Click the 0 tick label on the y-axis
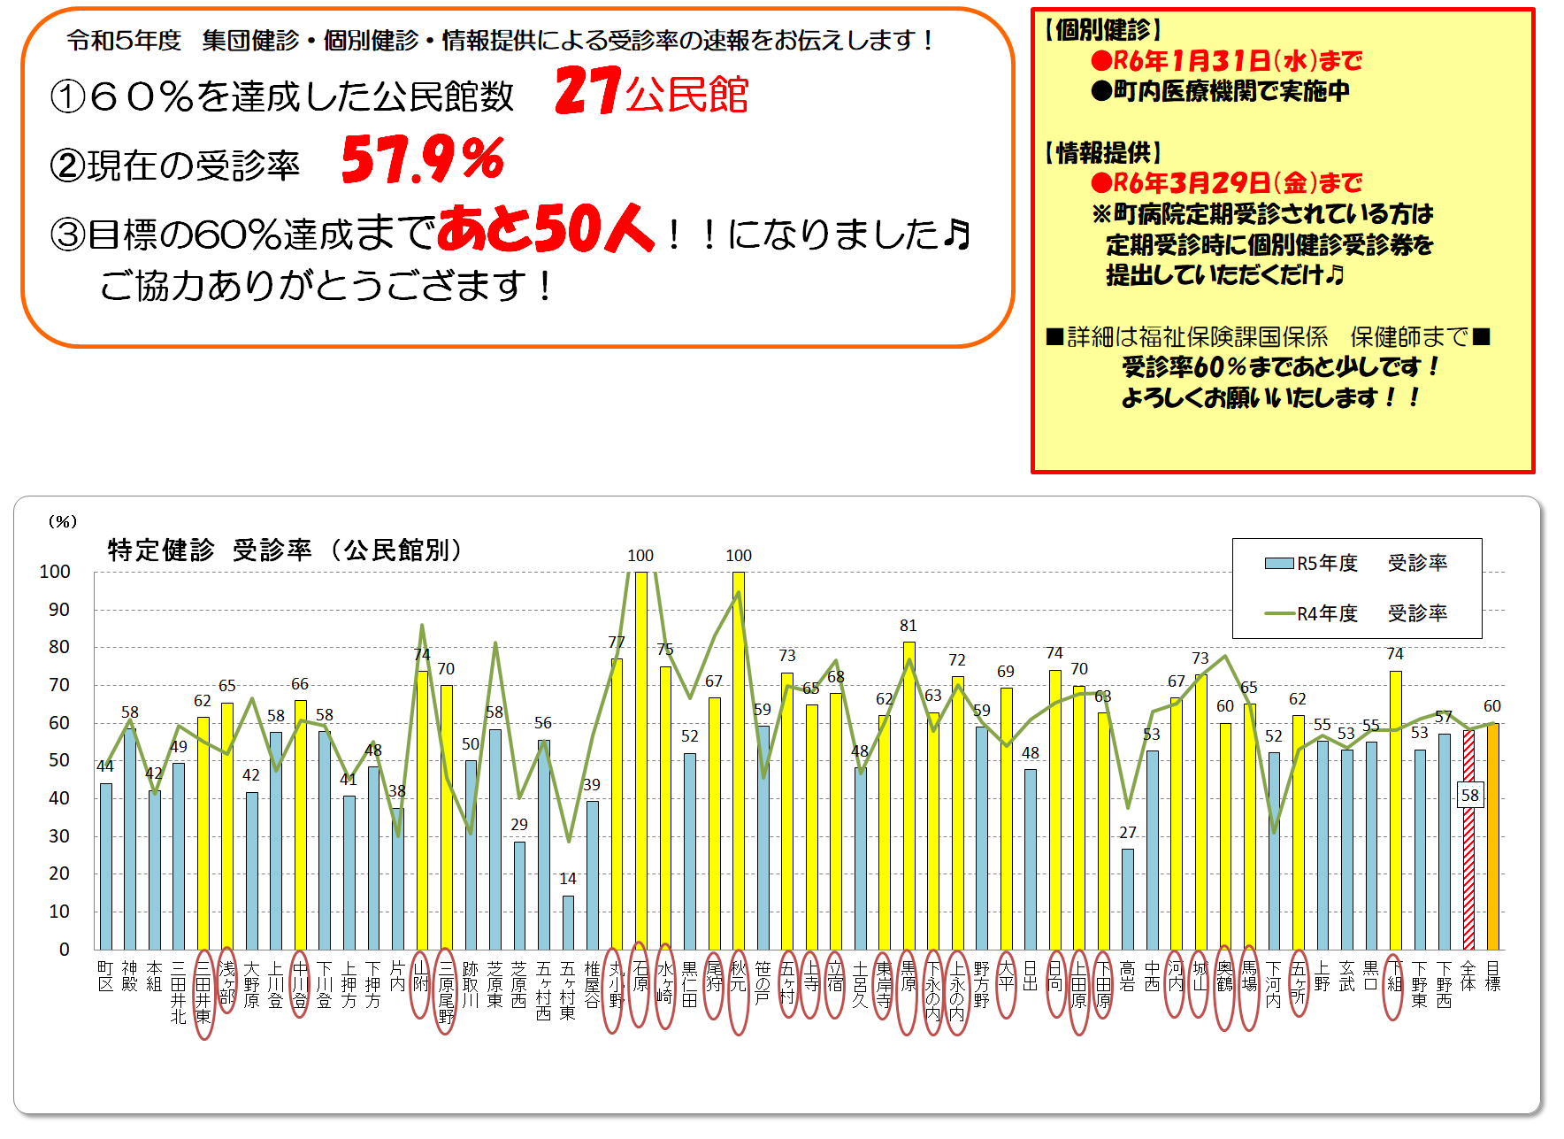This screenshot has width=1564, height=1139. coord(64,950)
